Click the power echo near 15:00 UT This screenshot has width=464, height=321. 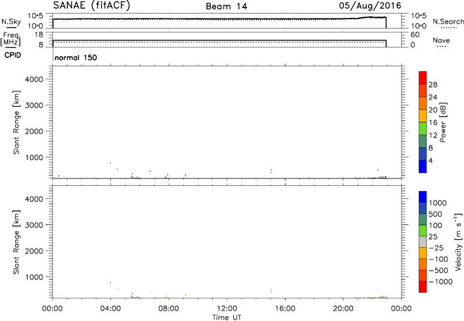(271, 171)
